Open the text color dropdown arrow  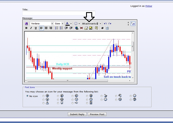pos(71,24)
